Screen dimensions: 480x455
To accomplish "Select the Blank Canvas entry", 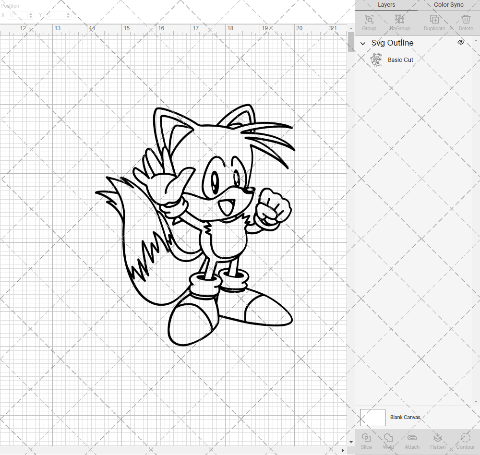I will (x=406, y=417).
